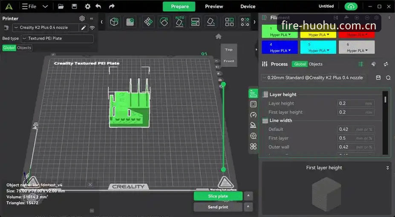
Task: Snap view to Top on the view cube
Action: (x=229, y=49)
